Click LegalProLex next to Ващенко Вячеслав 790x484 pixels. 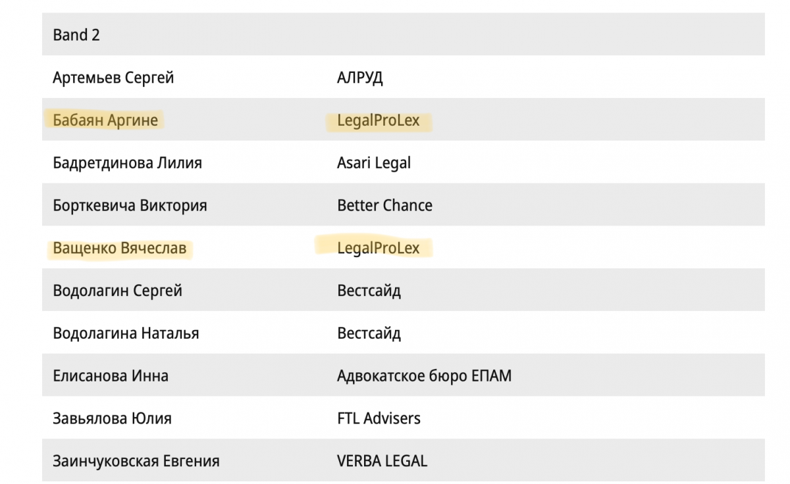pyautogui.click(x=378, y=249)
